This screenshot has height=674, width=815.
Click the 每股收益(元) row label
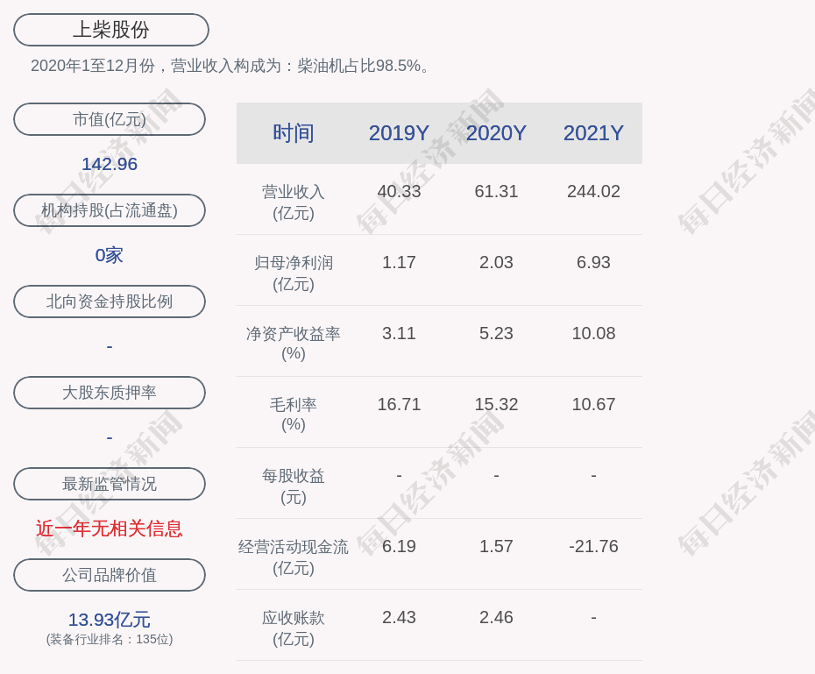tap(294, 486)
